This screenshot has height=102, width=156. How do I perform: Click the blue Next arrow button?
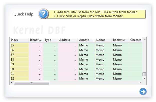pyautogui.click(x=143, y=92)
